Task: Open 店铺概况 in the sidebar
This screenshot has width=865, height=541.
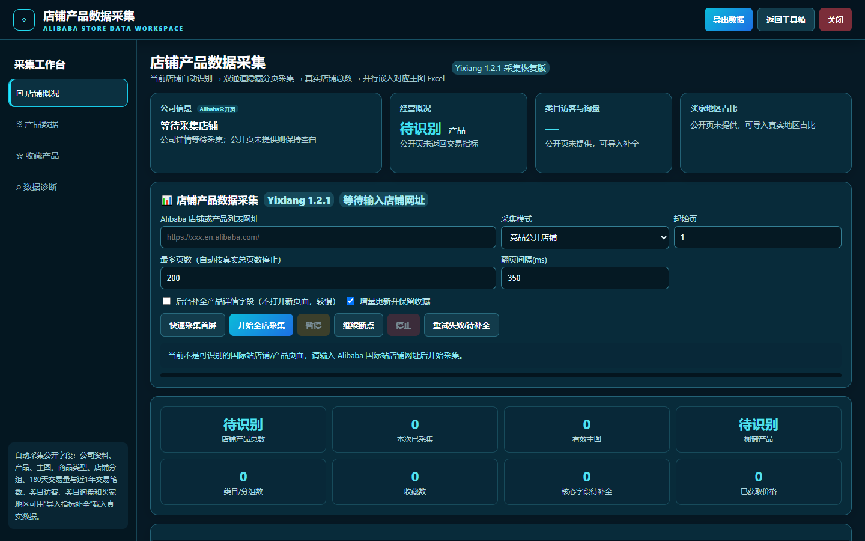Action: tap(68, 93)
